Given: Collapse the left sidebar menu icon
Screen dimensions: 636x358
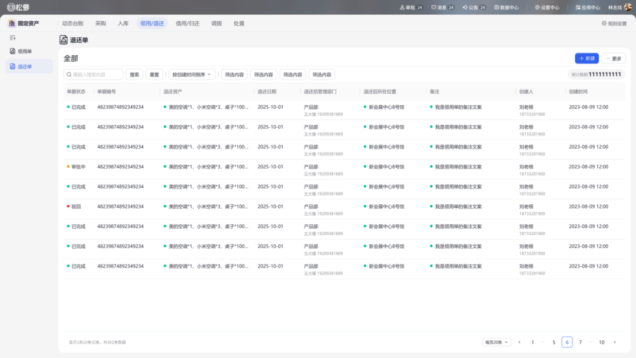Looking at the screenshot, I should coord(13,38).
